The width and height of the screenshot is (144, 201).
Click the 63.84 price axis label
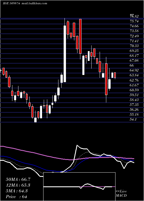click(x=134, y=75)
